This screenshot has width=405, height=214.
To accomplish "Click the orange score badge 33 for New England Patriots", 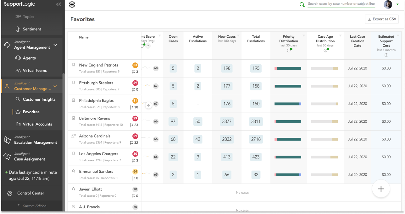I will point(135,65).
